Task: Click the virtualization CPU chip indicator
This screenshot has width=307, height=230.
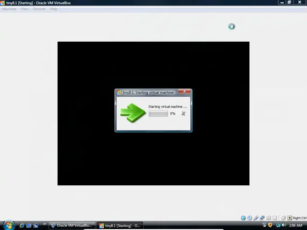Action: point(275,218)
